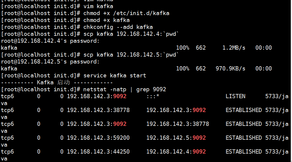Image resolution: width=292 pixels, height=162 pixels.
Task: Click "root@192.168.142.4's password:" prompt
Action: tap(50, 41)
